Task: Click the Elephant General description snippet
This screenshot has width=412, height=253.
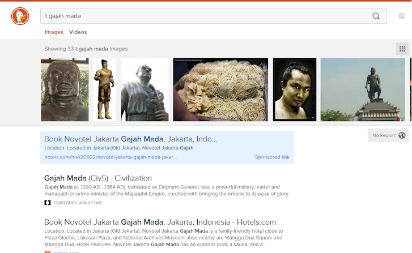Action: pyautogui.click(x=167, y=191)
